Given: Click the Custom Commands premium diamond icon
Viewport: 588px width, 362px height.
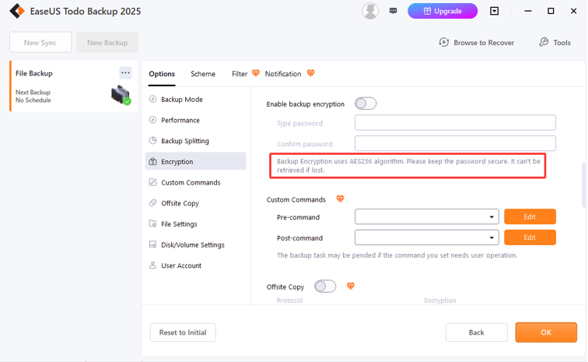Looking at the screenshot, I should tap(340, 199).
